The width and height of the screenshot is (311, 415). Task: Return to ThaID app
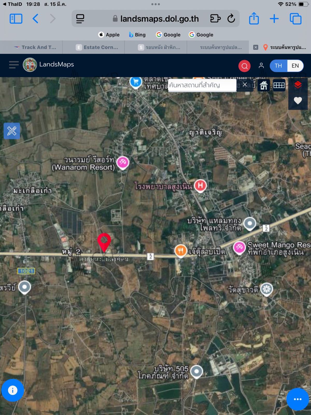(12, 4)
